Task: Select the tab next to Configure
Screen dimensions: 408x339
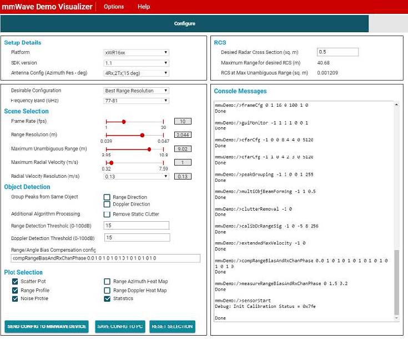Action: [x=388, y=23]
